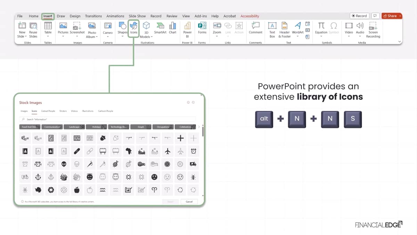Viewport: 417px width, 235px height.
Task: Select the filled airplane icon
Action: click(167, 151)
